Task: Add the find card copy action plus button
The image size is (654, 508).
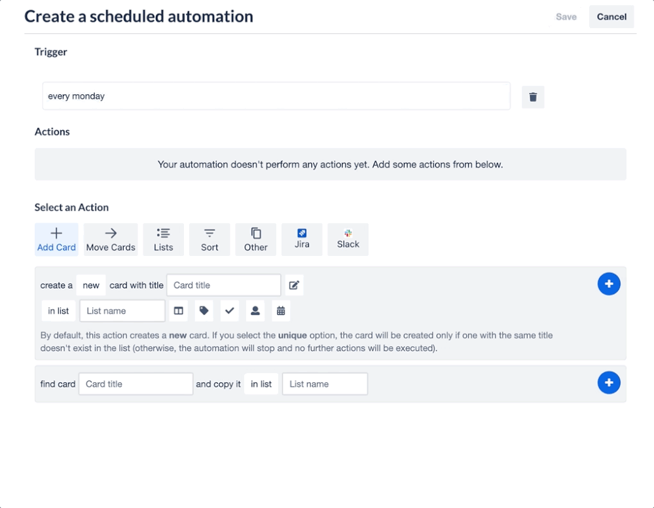Action: pos(609,382)
